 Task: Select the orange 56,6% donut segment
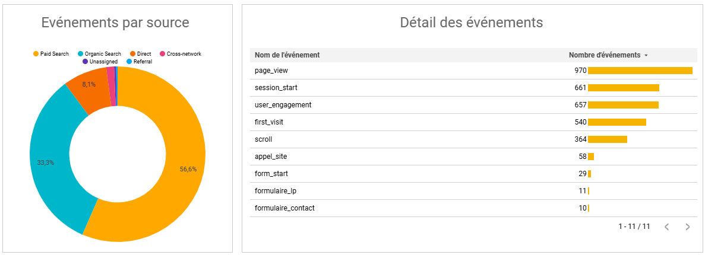[175, 171]
